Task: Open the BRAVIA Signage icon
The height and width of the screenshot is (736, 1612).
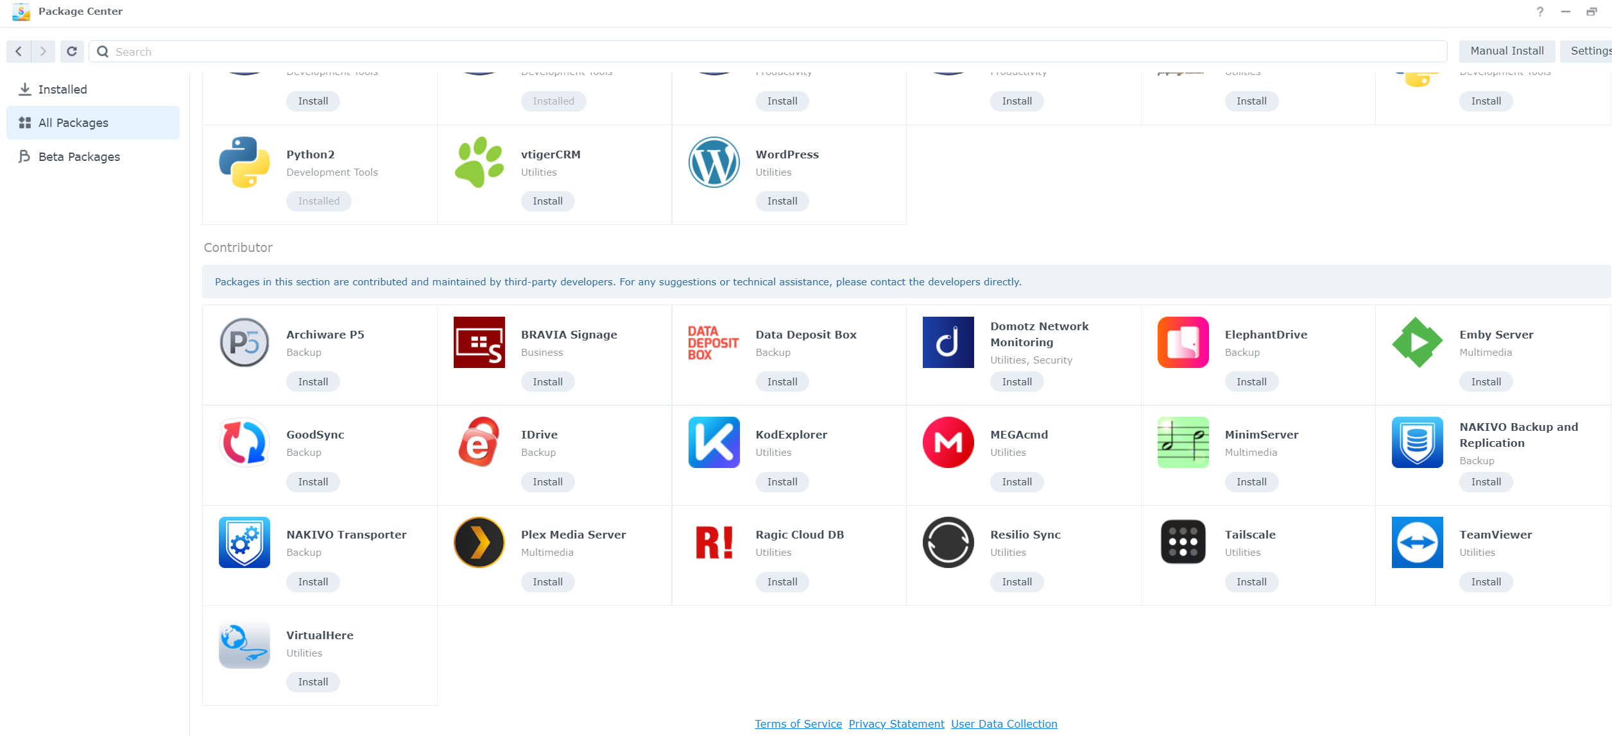Action: (479, 342)
